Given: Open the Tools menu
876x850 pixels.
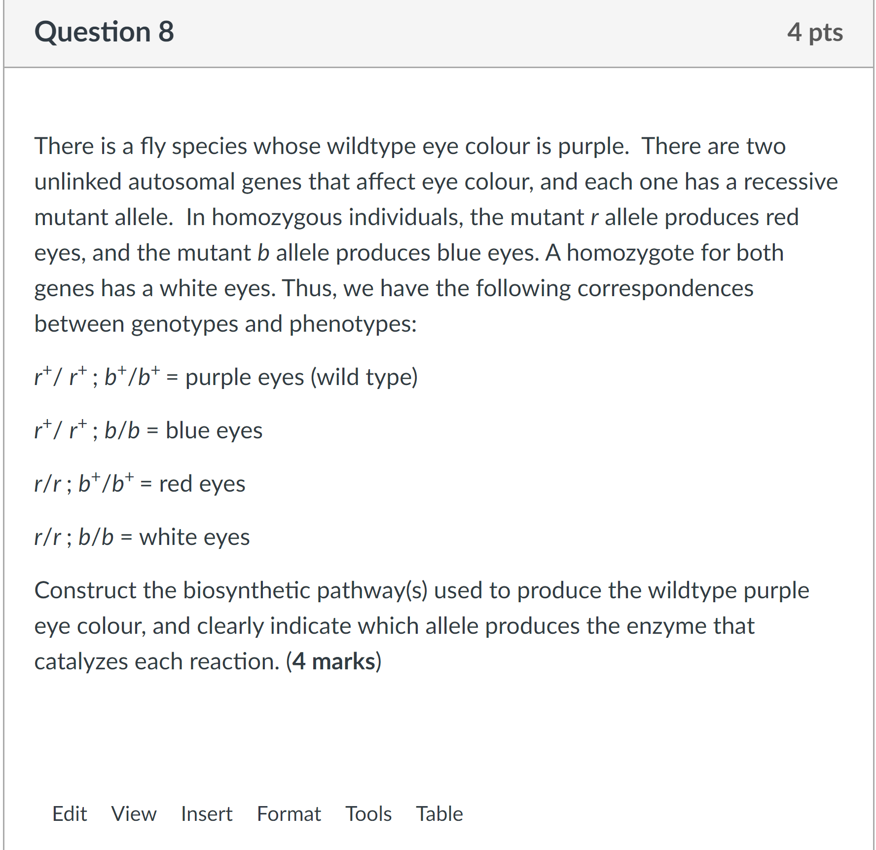Looking at the screenshot, I should tap(368, 814).
